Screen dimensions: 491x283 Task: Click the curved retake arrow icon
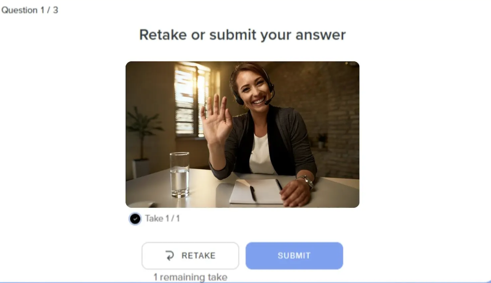[x=170, y=256]
